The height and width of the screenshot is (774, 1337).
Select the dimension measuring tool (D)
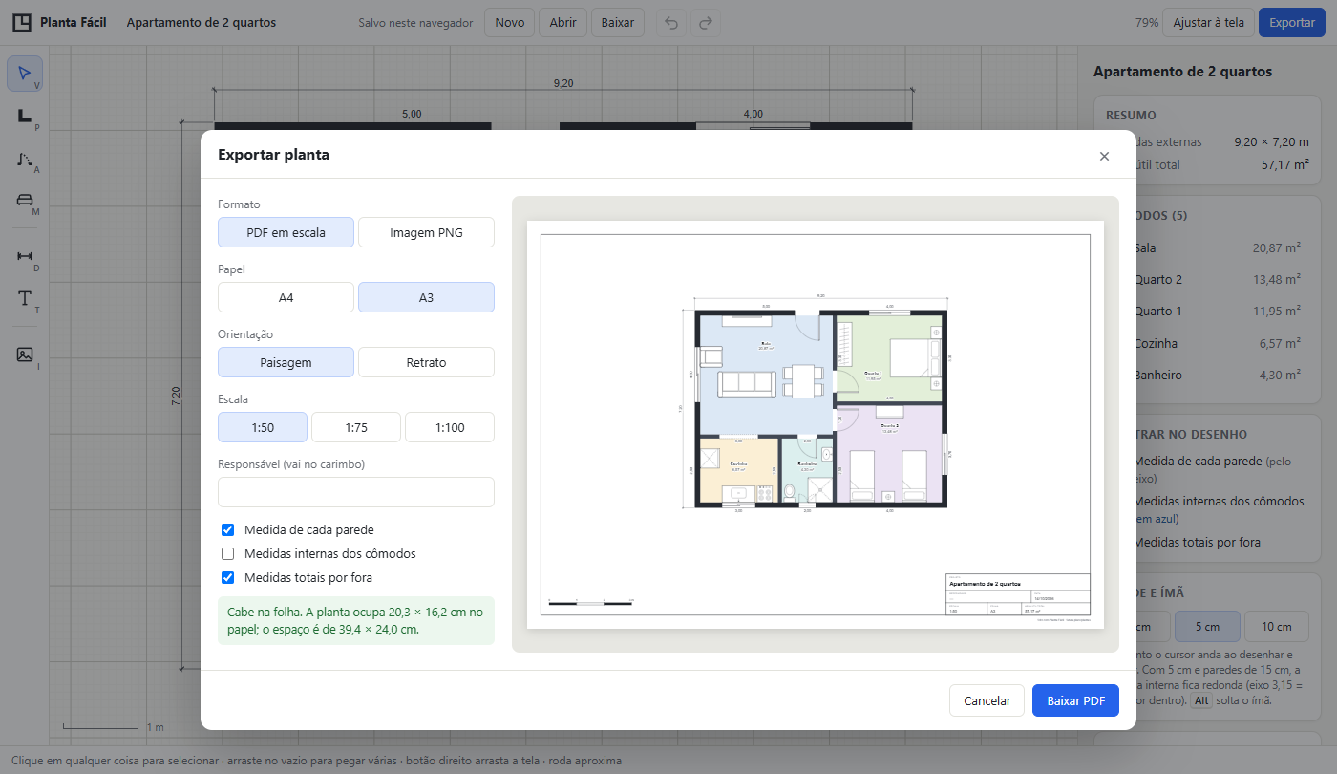point(25,256)
